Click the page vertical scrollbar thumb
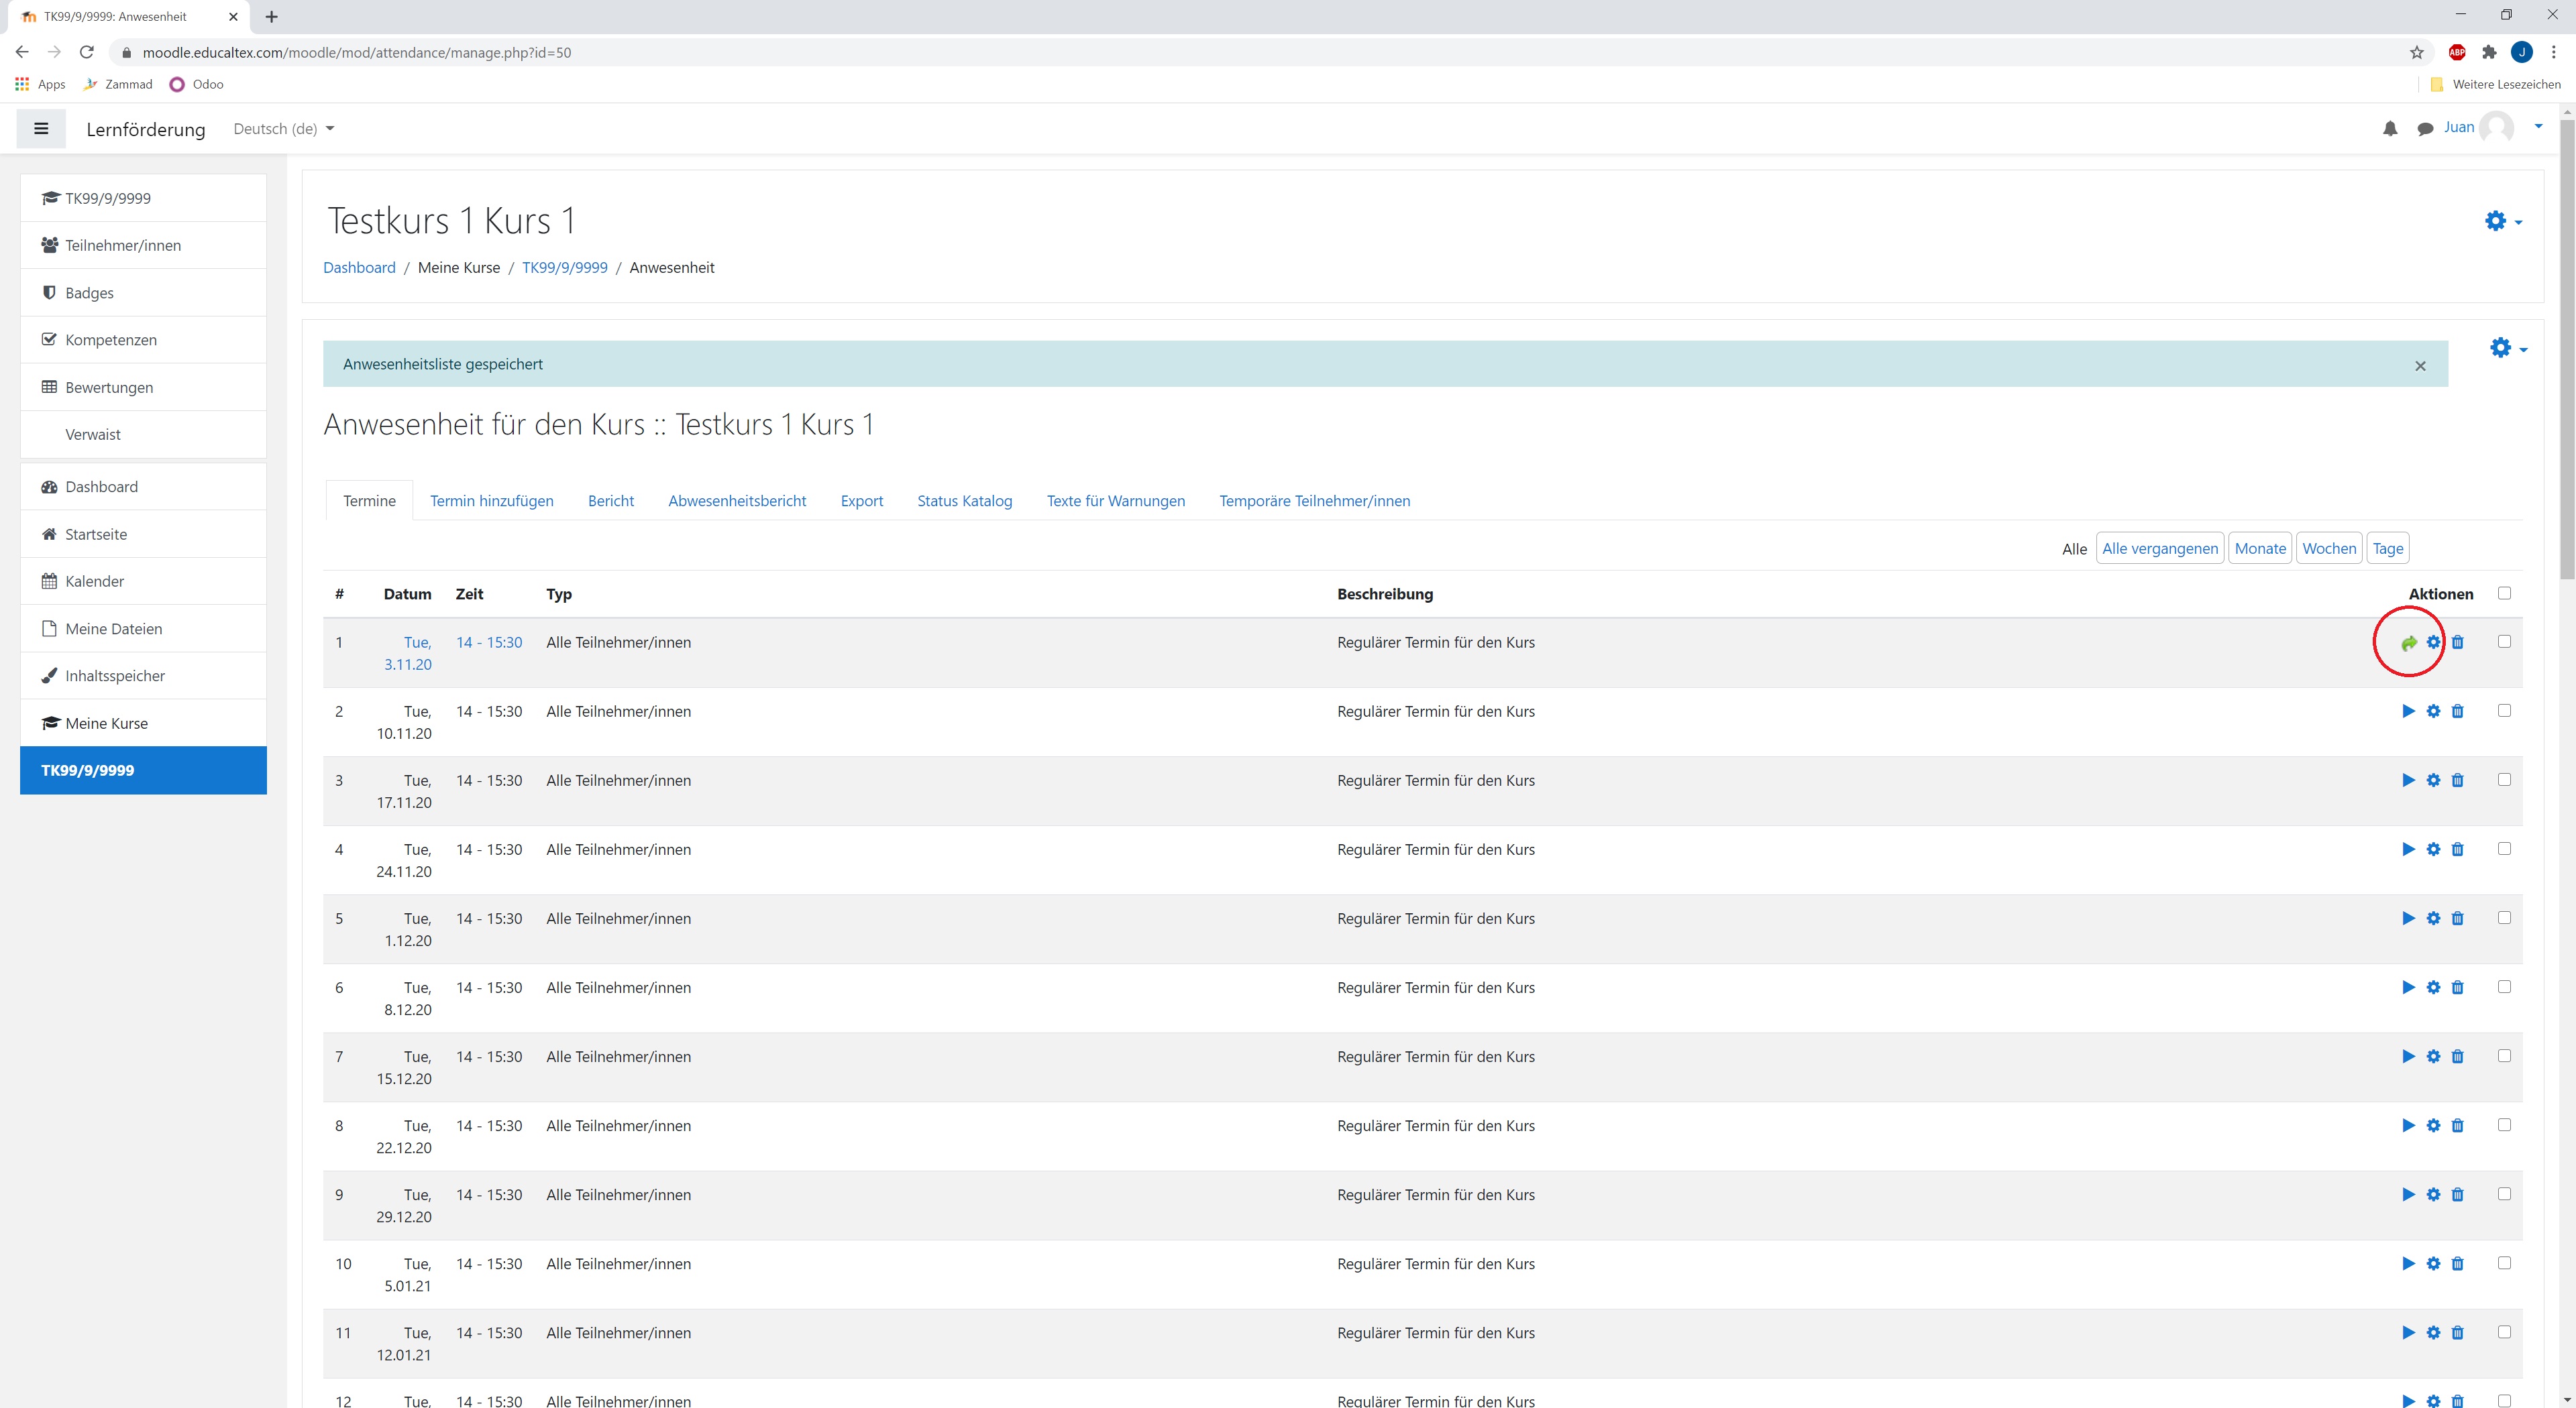The width and height of the screenshot is (2576, 1408). [2567, 350]
